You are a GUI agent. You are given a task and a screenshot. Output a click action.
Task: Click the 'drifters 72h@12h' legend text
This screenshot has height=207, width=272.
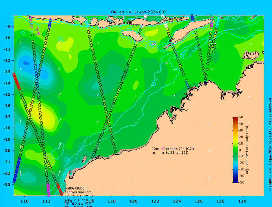(180, 149)
